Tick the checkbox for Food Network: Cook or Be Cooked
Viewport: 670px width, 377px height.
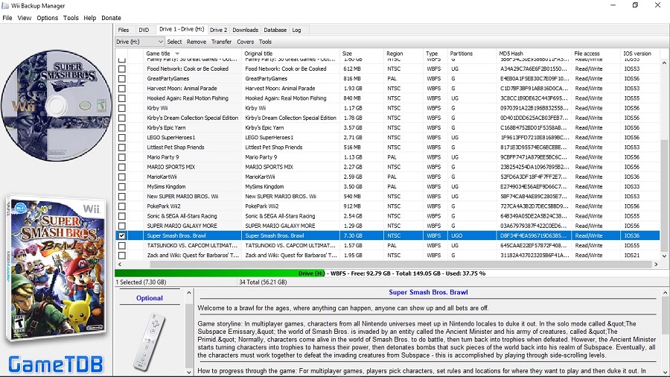coord(122,69)
